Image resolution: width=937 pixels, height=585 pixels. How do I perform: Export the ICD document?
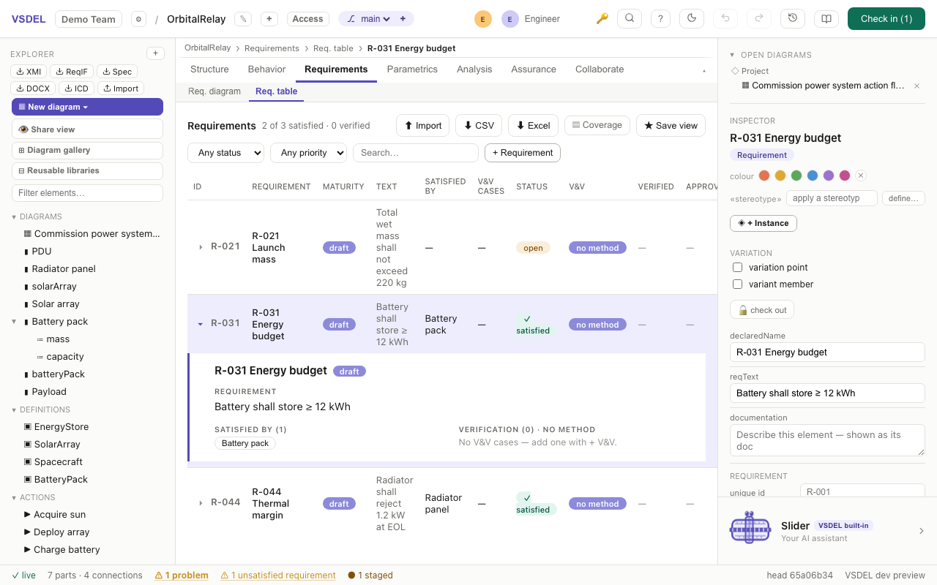[x=76, y=88]
